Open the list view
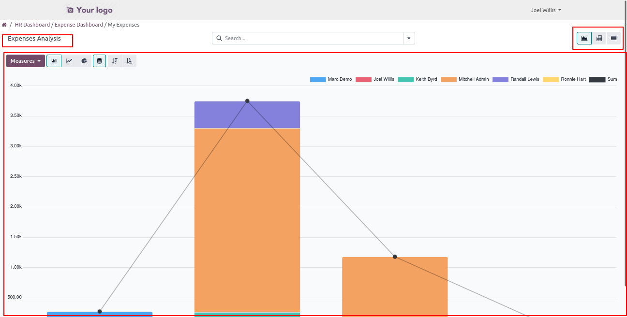 (x=613, y=38)
